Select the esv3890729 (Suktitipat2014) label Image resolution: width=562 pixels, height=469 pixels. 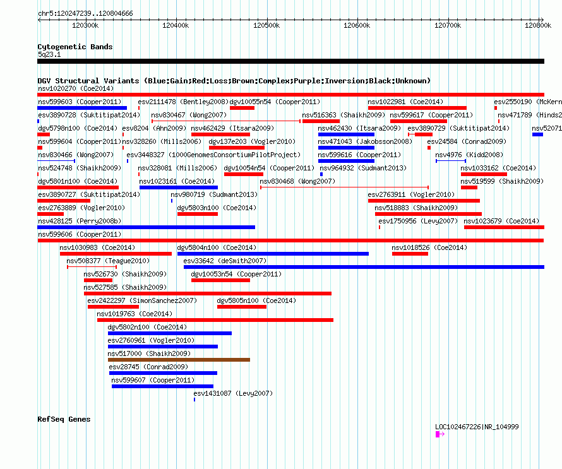[x=458, y=128]
